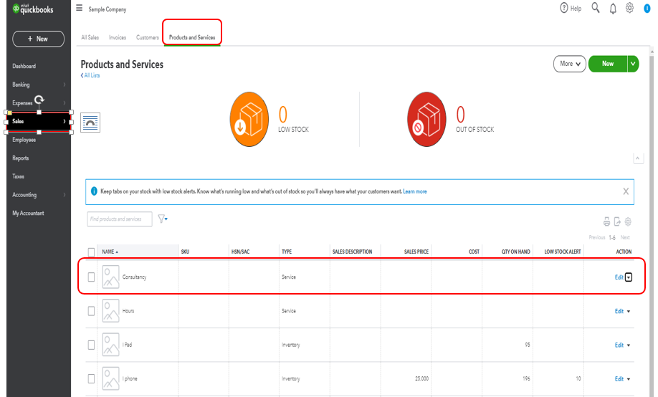Screen dimensions: 658x397
Task: Tick the Consultancy row checkbox
Action: coord(91,277)
